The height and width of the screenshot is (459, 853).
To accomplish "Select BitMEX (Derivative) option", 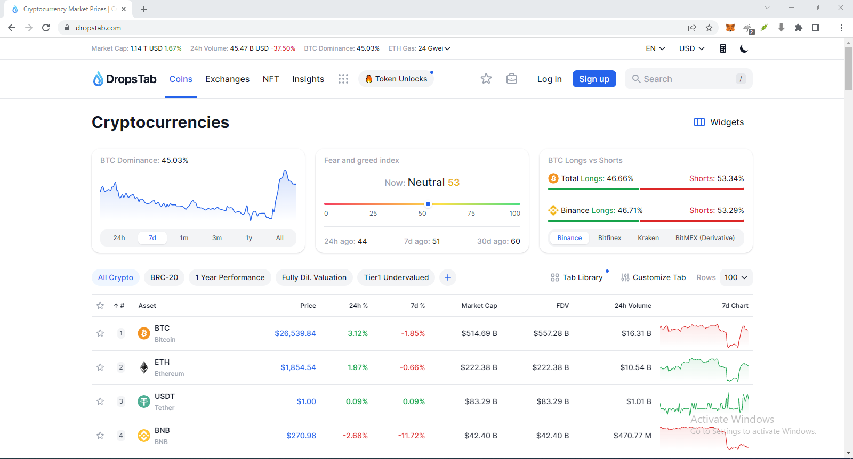I will [x=705, y=238].
